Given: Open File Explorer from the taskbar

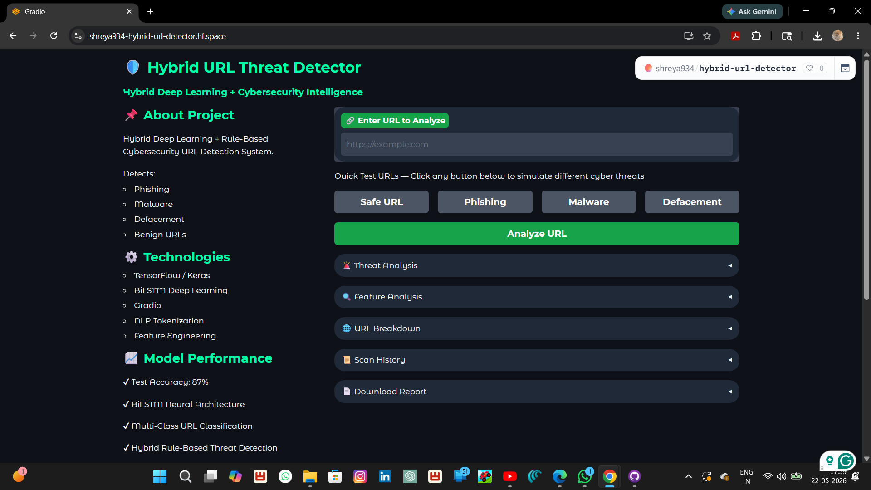Looking at the screenshot, I should click(310, 476).
